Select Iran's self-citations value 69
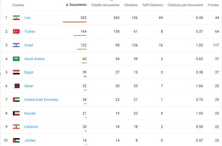222x146 pixels. pos(161,18)
